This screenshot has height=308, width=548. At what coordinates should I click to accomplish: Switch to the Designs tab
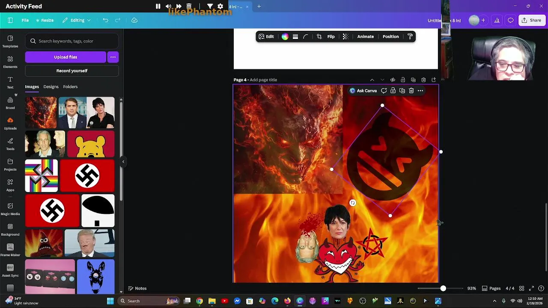51,87
